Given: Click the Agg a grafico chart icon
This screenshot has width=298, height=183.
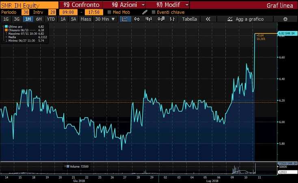Looking at the screenshot, I should (230, 19).
